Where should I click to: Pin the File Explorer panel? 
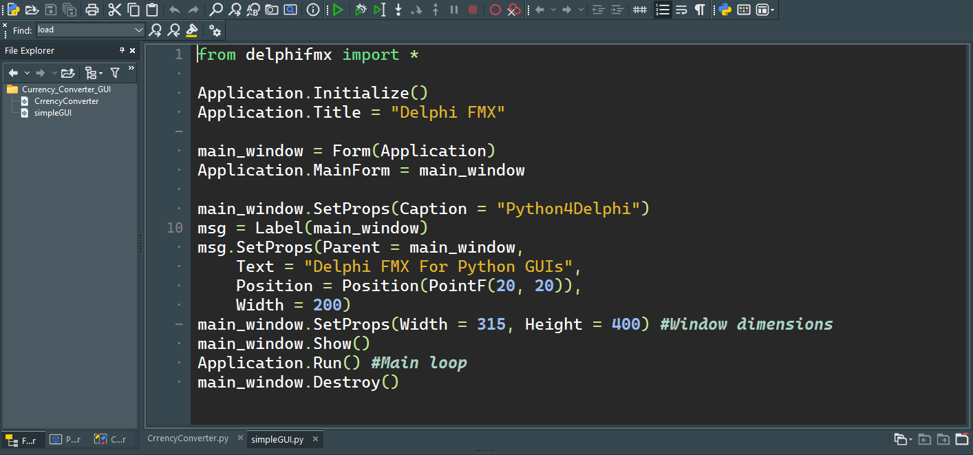click(x=122, y=50)
